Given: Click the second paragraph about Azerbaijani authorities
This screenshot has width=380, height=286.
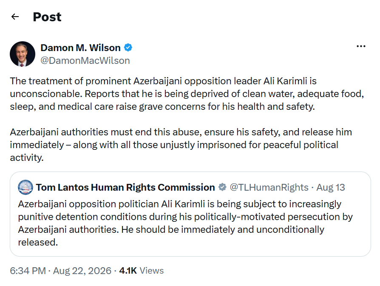Looking at the screenshot, I should click(181, 145).
